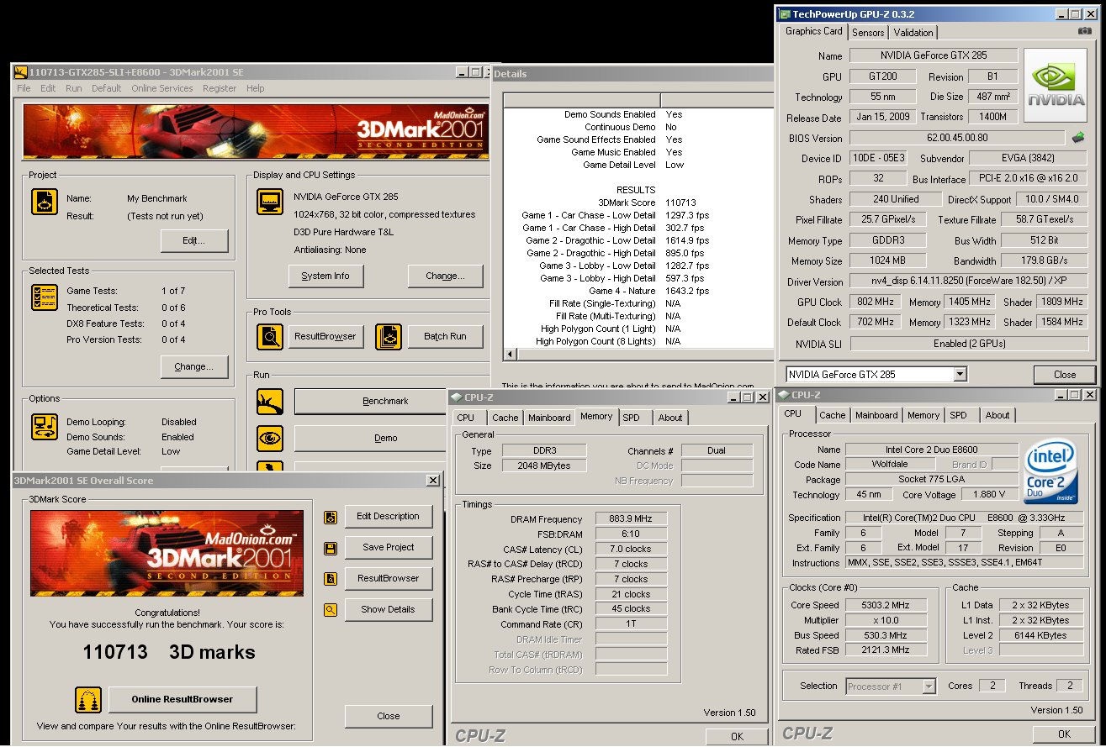Click the Options music-note icon
1106x747 pixels.
click(45, 427)
